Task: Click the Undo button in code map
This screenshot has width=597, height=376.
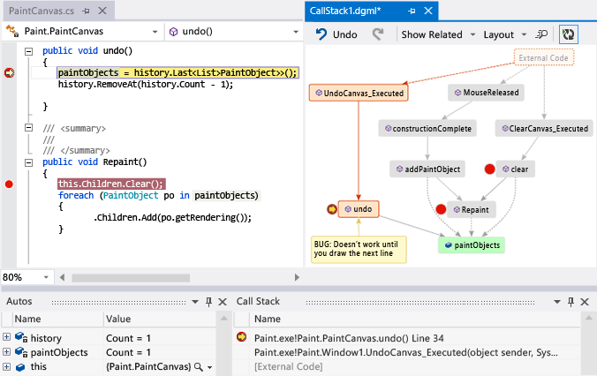Action: click(x=336, y=34)
